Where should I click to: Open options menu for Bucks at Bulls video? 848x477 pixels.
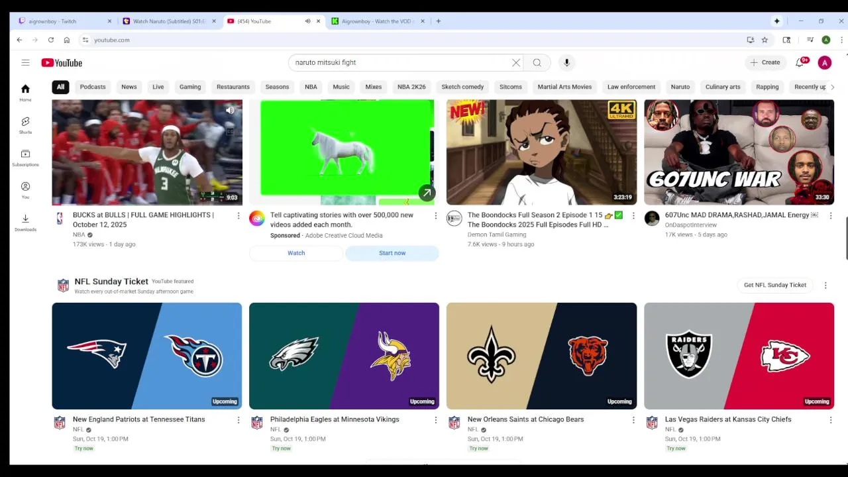tap(238, 215)
